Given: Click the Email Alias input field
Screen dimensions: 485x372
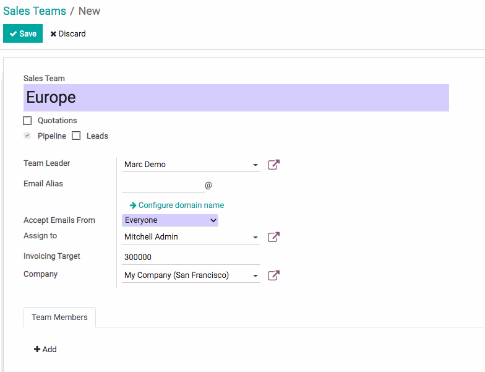Looking at the screenshot, I should 163,184.
